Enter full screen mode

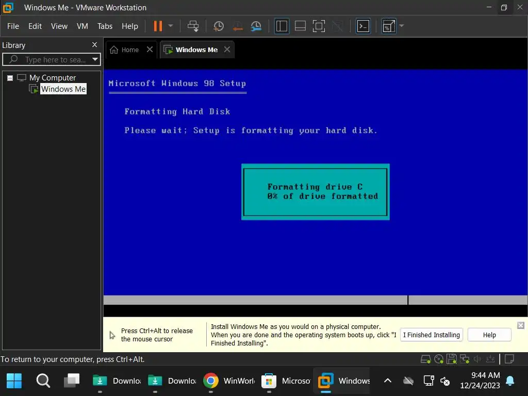click(x=319, y=26)
